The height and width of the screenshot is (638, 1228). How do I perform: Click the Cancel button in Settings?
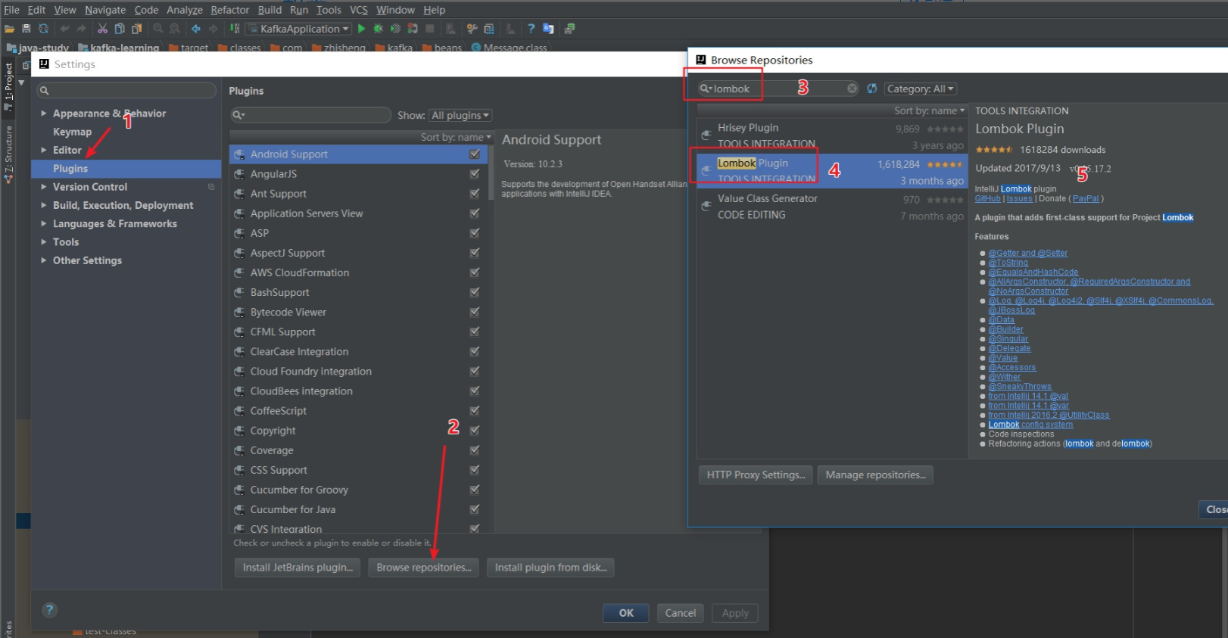[680, 613]
